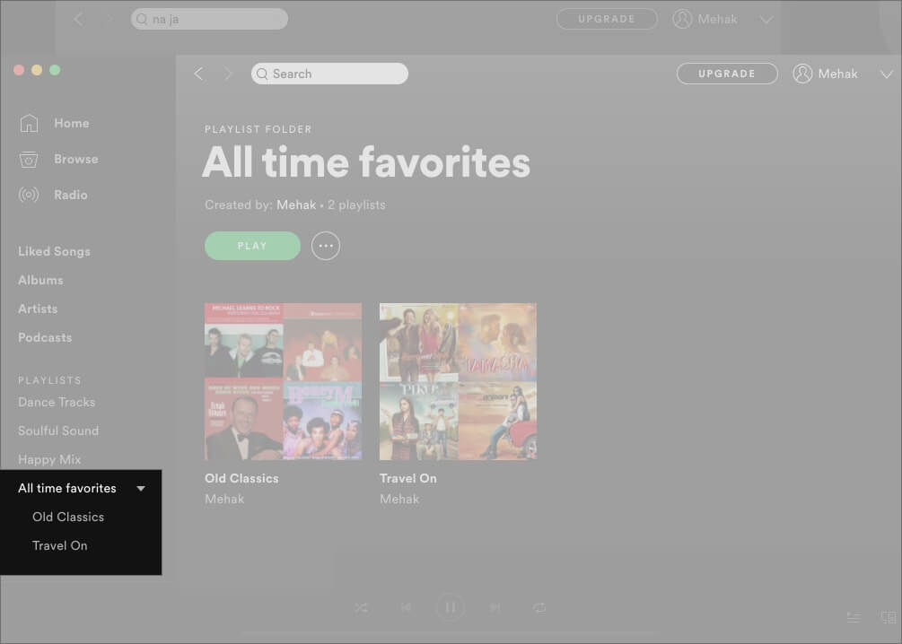Go forward with the front window's arrow

pyautogui.click(x=228, y=74)
